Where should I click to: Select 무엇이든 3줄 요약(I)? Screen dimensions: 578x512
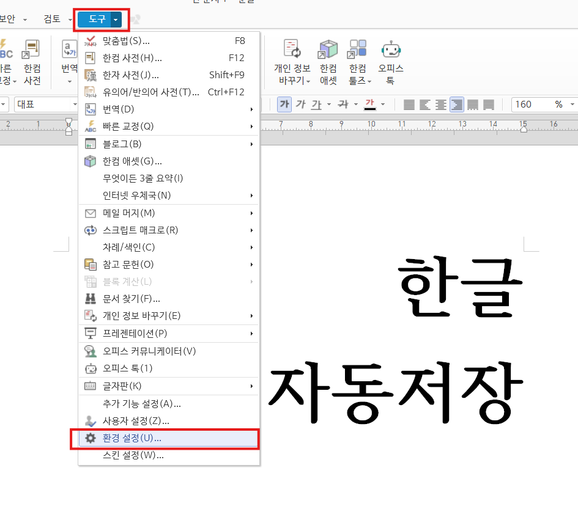[x=169, y=178]
